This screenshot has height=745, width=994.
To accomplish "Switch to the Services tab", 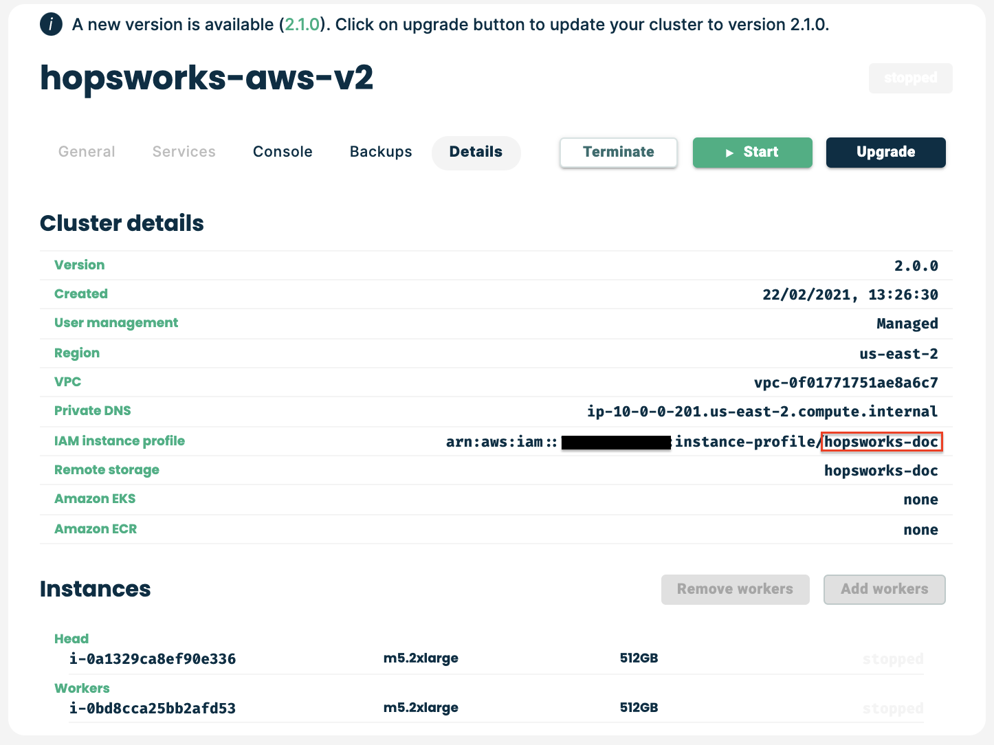I will [x=184, y=152].
